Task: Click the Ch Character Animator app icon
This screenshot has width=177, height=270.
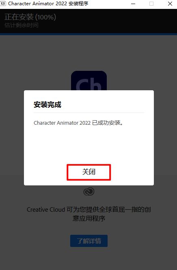Action: 89,81
